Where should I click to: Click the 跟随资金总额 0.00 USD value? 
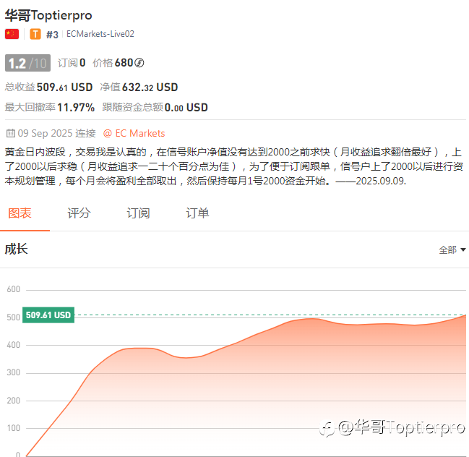pos(155,108)
